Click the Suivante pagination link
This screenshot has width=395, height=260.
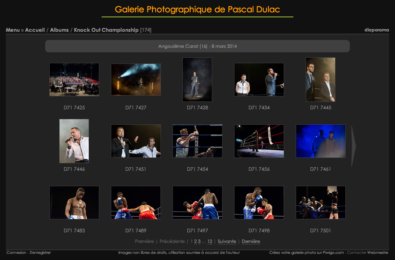pos(227,242)
